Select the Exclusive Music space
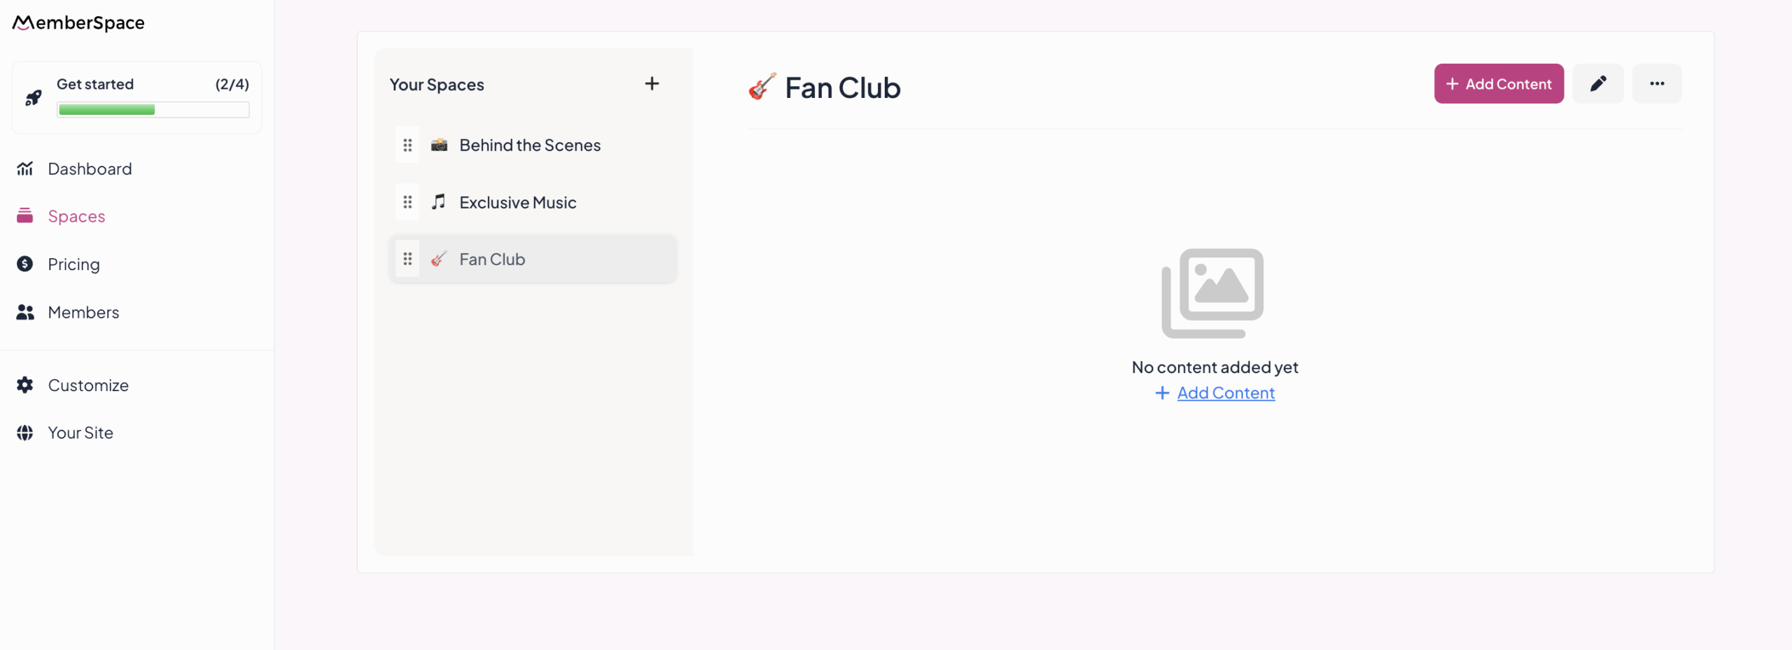The height and width of the screenshot is (650, 1792). click(x=517, y=203)
